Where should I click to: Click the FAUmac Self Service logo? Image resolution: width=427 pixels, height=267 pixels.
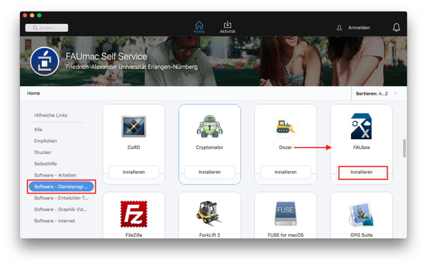pyautogui.click(x=45, y=61)
